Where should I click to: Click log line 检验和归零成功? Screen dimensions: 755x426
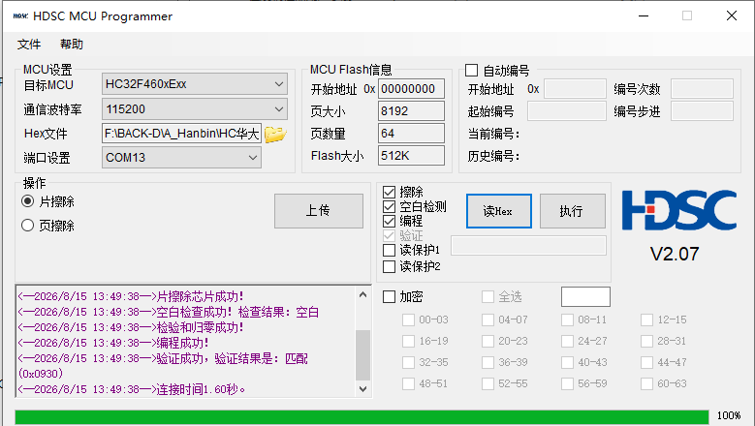[131, 327]
